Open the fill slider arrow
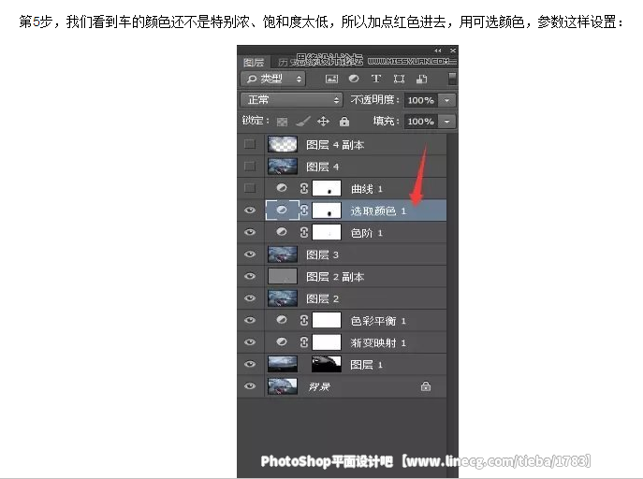This screenshot has height=479, width=643. coord(447,122)
